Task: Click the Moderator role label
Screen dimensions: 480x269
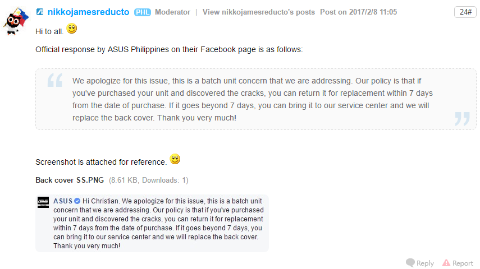Action: [172, 12]
